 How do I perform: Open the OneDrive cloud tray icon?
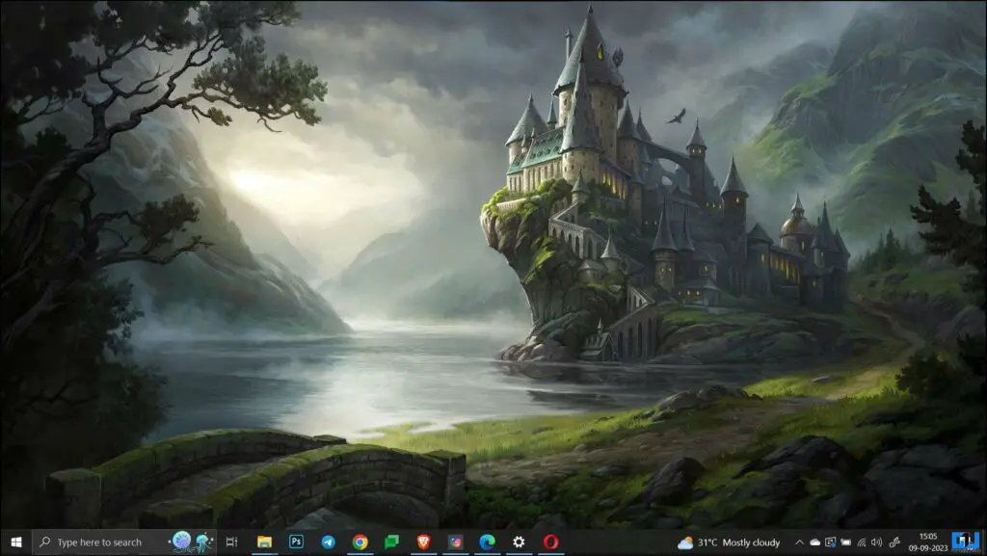point(815,543)
